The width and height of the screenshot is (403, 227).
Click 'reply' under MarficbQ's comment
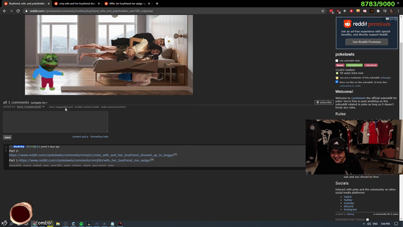click(x=111, y=165)
